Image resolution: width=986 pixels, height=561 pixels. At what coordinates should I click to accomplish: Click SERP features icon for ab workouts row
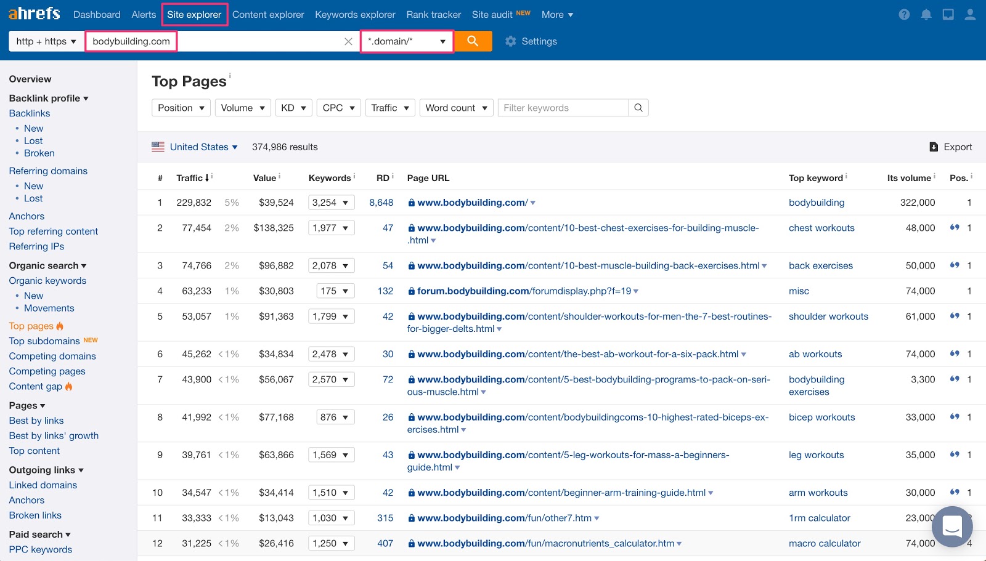pos(955,353)
